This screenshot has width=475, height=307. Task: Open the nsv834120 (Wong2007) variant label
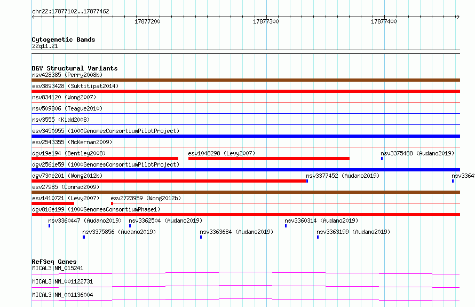pyautogui.click(x=64, y=97)
